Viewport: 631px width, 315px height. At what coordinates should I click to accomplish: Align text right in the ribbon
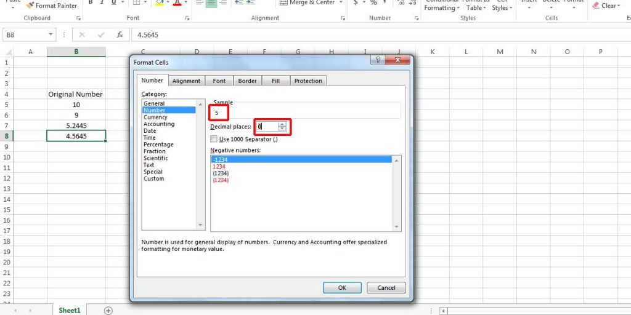tap(223, 2)
